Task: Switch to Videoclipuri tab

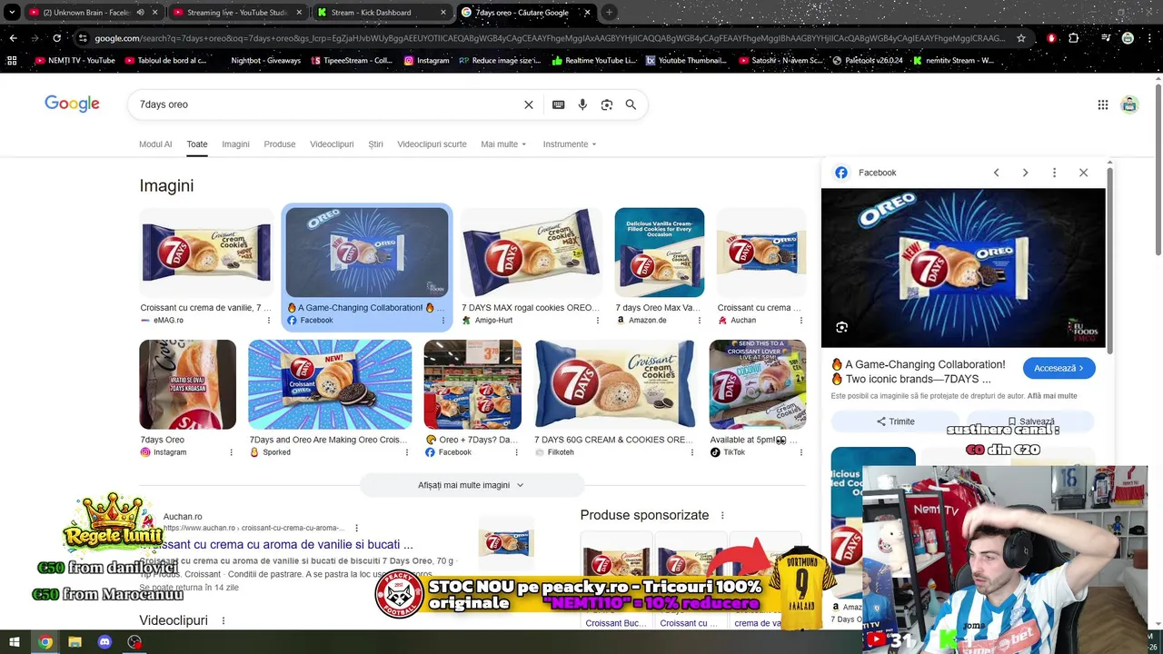Action: [332, 144]
